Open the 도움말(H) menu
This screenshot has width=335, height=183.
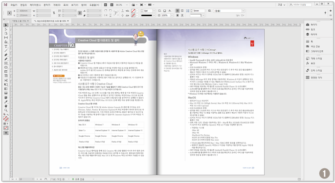(94, 5)
